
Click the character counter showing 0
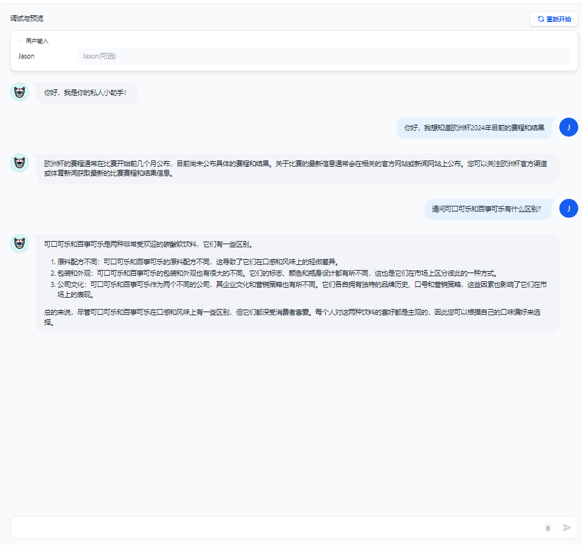548,528
